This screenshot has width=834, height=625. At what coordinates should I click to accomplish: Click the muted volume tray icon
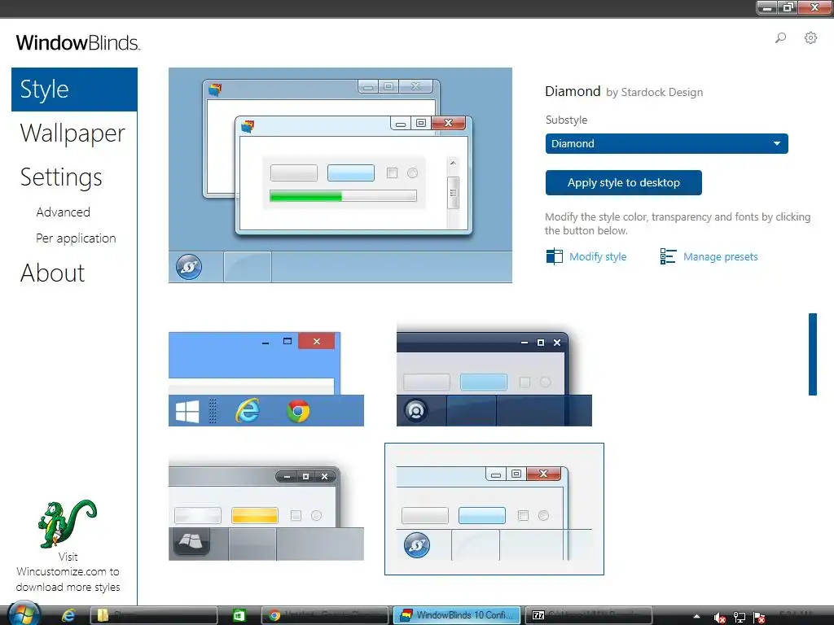tap(719, 617)
